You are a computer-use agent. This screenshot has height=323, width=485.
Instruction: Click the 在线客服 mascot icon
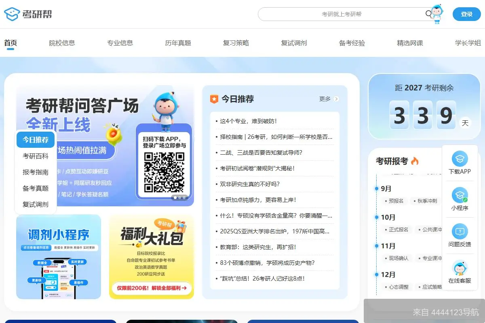[x=460, y=268]
